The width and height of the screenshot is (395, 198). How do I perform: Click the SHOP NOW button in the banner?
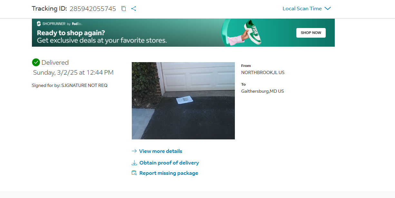311,33
